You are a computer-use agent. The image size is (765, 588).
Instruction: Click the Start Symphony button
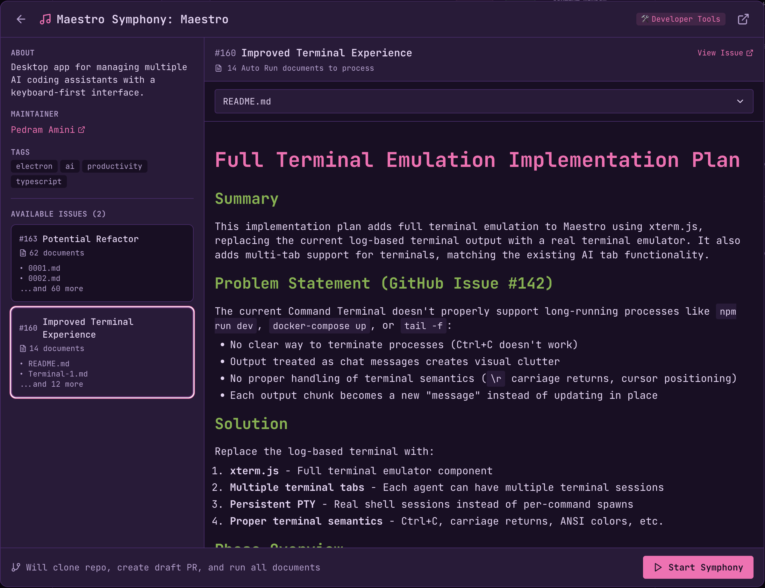(x=698, y=567)
